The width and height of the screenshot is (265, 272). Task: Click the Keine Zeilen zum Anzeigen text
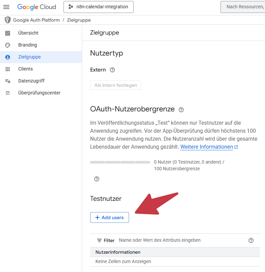pyautogui.click(x=123, y=261)
